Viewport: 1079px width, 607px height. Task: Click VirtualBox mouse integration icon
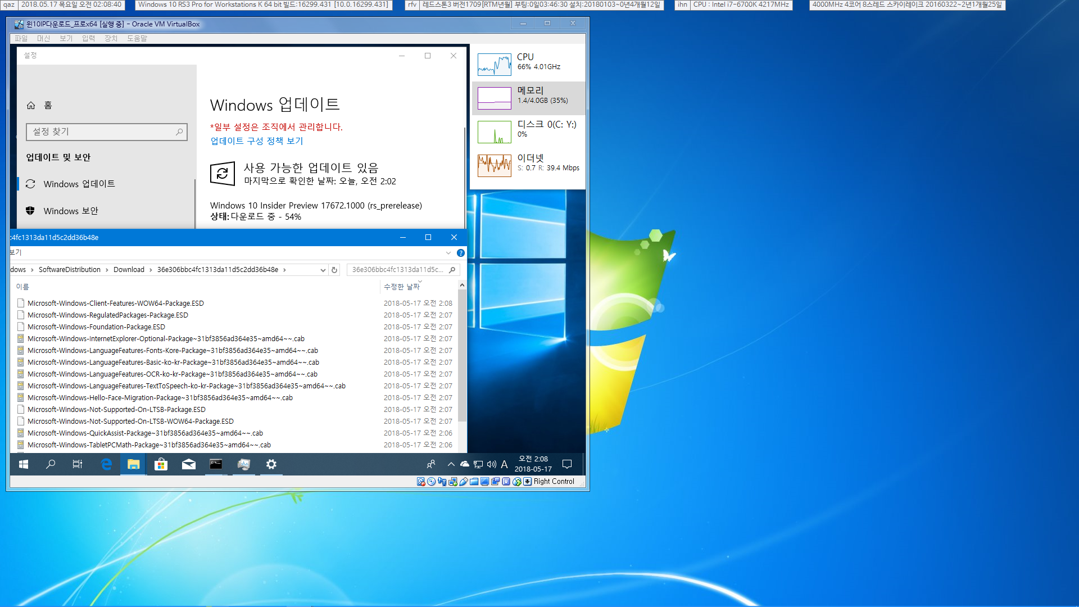(517, 482)
